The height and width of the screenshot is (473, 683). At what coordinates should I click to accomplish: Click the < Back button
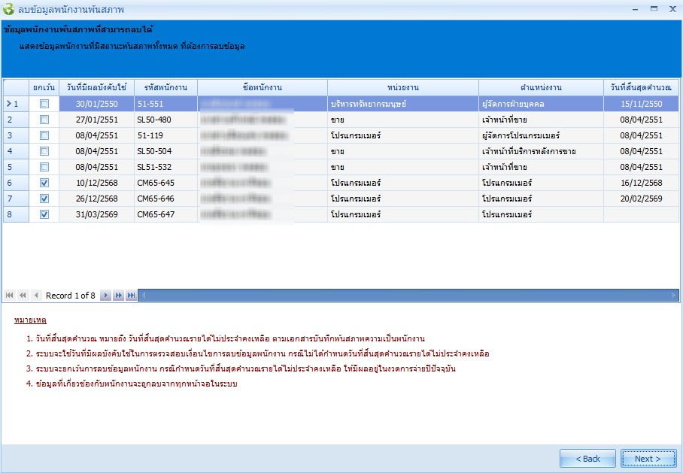point(587,459)
